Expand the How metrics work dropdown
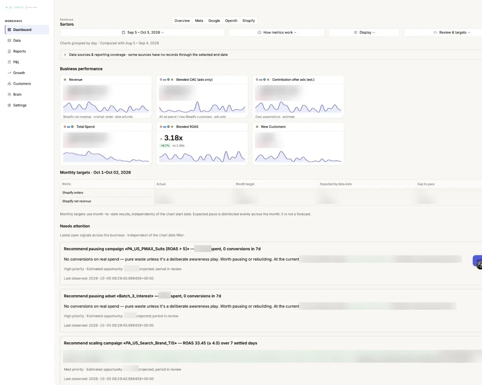The width and height of the screenshot is (482, 385). [x=277, y=33]
